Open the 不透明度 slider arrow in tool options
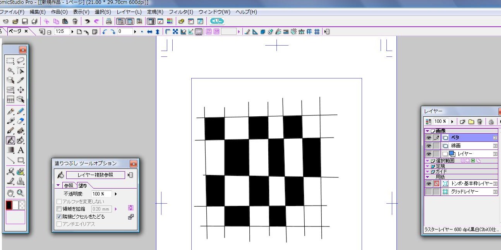 [x=116, y=194]
